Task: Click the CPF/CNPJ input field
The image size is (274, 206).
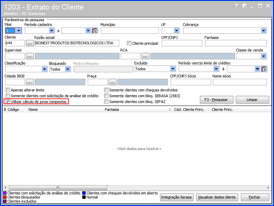Action: click(x=182, y=43)
